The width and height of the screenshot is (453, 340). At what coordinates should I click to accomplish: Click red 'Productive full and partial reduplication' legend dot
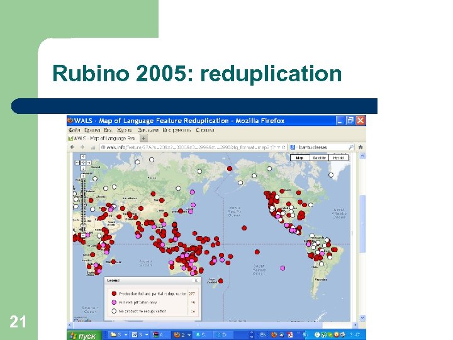(114, 293)
